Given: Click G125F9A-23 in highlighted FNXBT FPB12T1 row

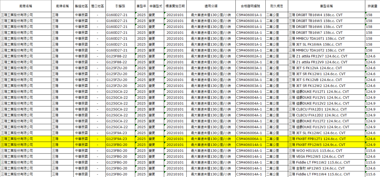Looking at the screenshot, I should pos(120,139).
